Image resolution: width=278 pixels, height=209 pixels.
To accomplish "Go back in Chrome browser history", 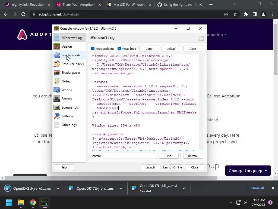I will point(6,14).
